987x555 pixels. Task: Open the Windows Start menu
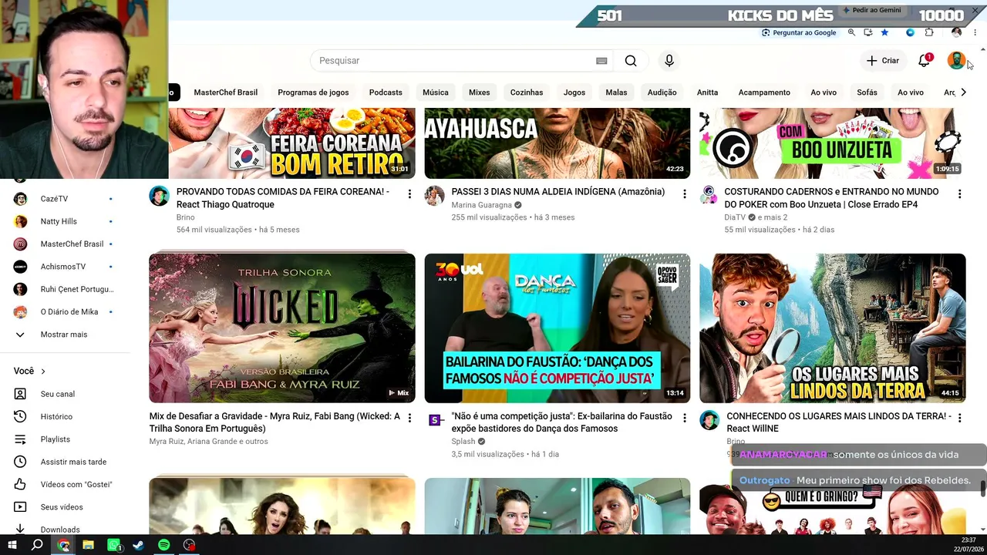point(12,545)
